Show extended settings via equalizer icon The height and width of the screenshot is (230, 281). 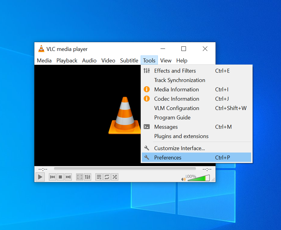pos(88,177)
